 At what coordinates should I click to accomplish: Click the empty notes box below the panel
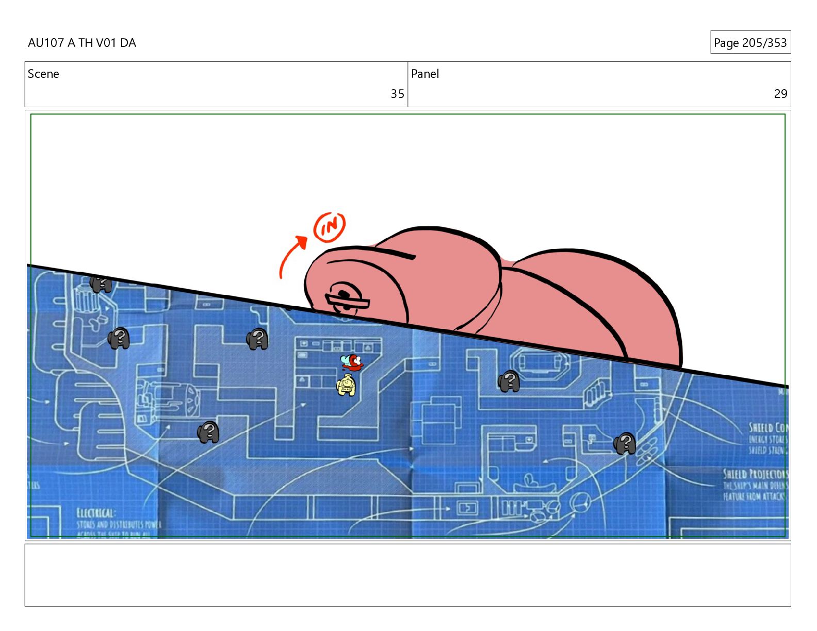[x=407, y=575]
